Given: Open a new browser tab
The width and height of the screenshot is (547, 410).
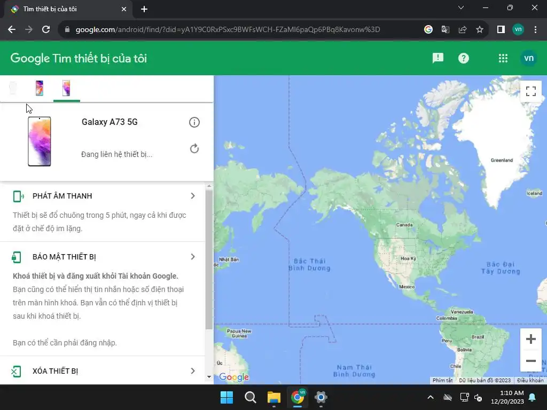Looking at the screenshot, I should coord(144,9).
